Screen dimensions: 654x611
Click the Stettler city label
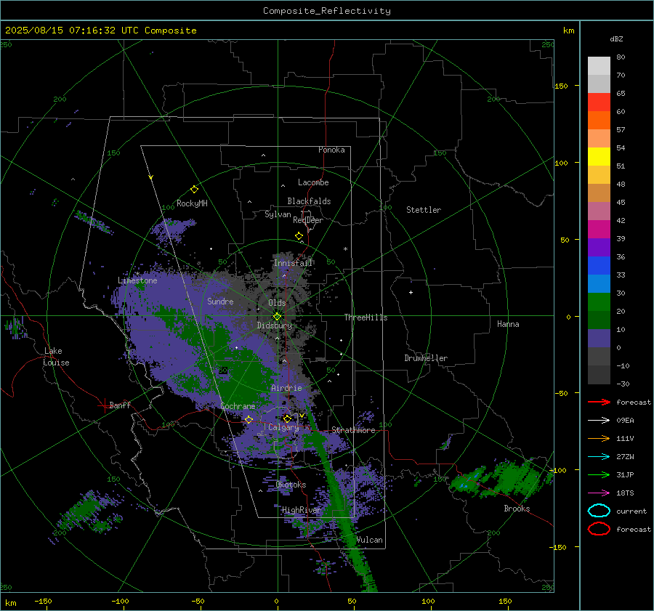(x=424, y=210)
